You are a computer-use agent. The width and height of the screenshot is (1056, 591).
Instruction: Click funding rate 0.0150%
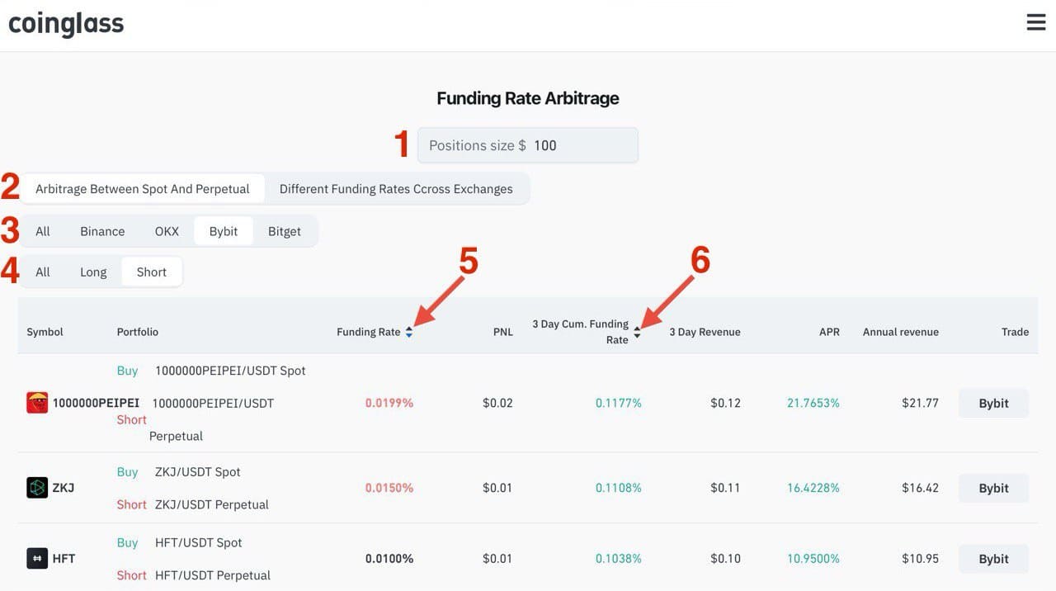click(x=389, y=488)
